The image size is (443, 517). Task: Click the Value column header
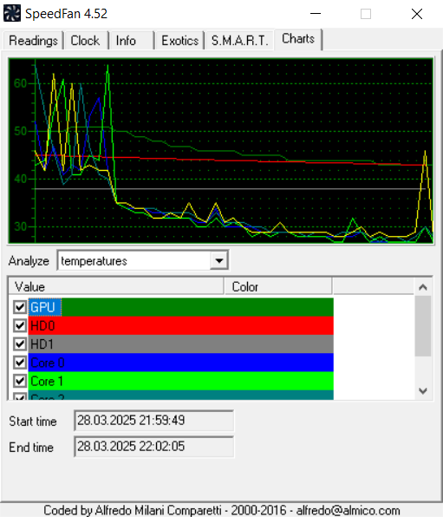coord(116,286)
